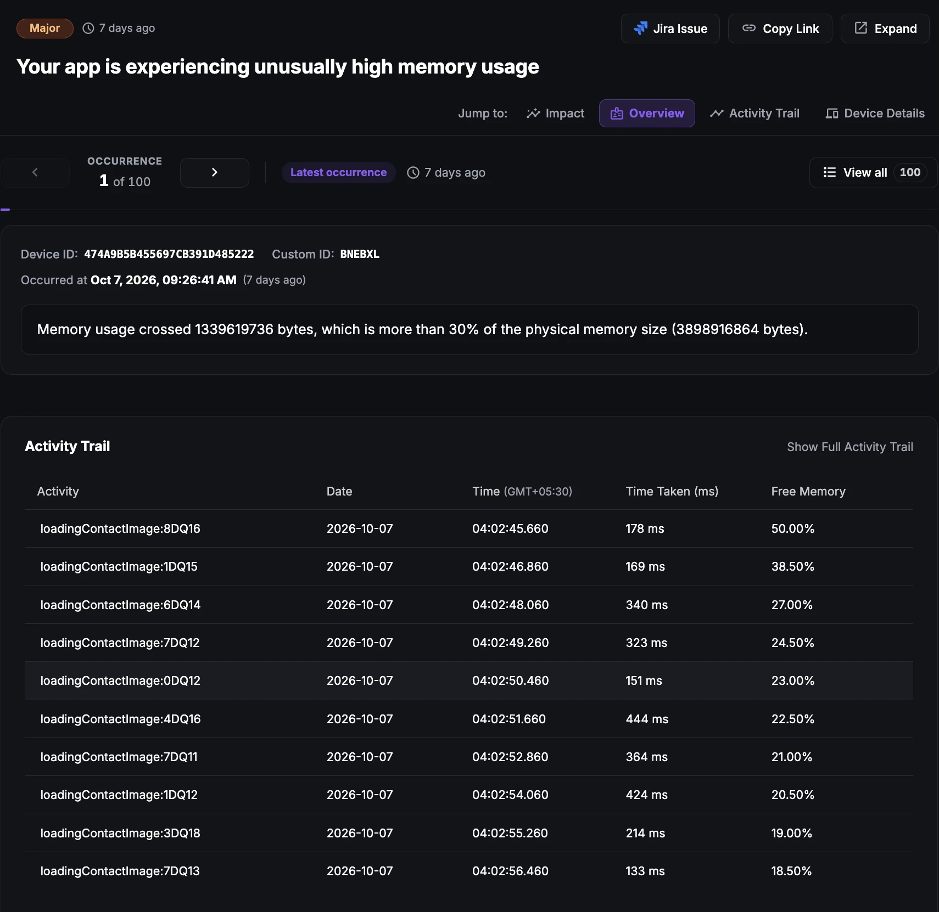Select the loadingContactImage:4DQ16 row
This screenshot has height=912, width=939.
click(468, 719)
